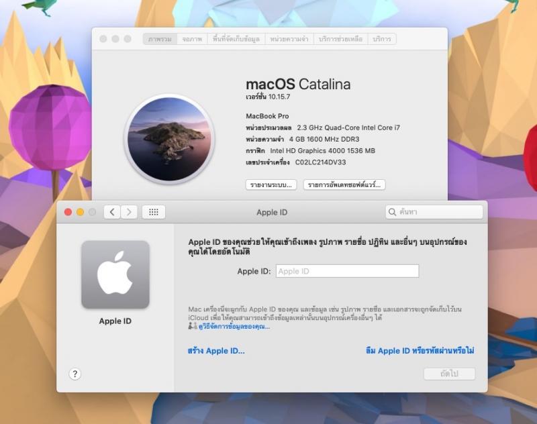Go to the บริการช่วยเหลือ tab
The height and width of the screenshot is (424, 537).
[341, 39]
